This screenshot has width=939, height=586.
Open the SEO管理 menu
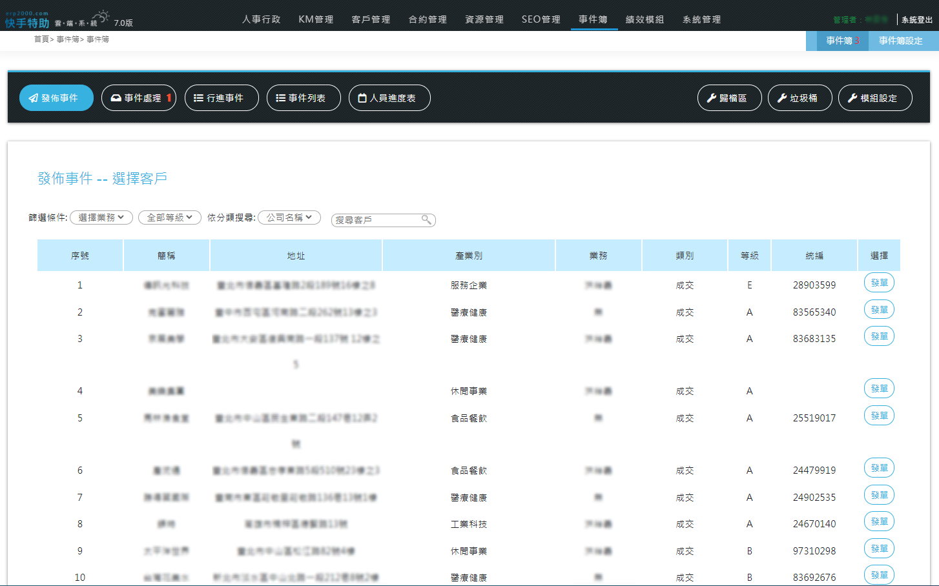[541, 19]
